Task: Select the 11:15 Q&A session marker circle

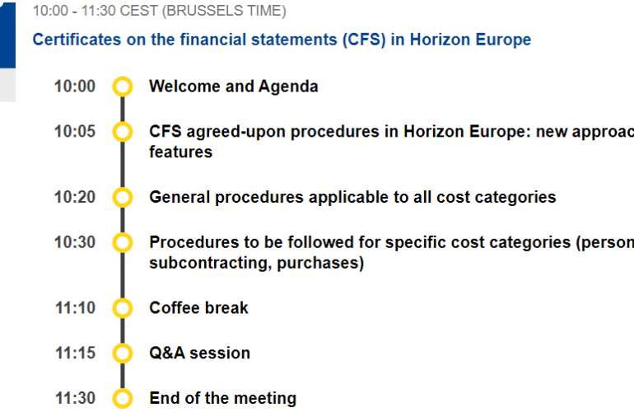Action: 123,353
